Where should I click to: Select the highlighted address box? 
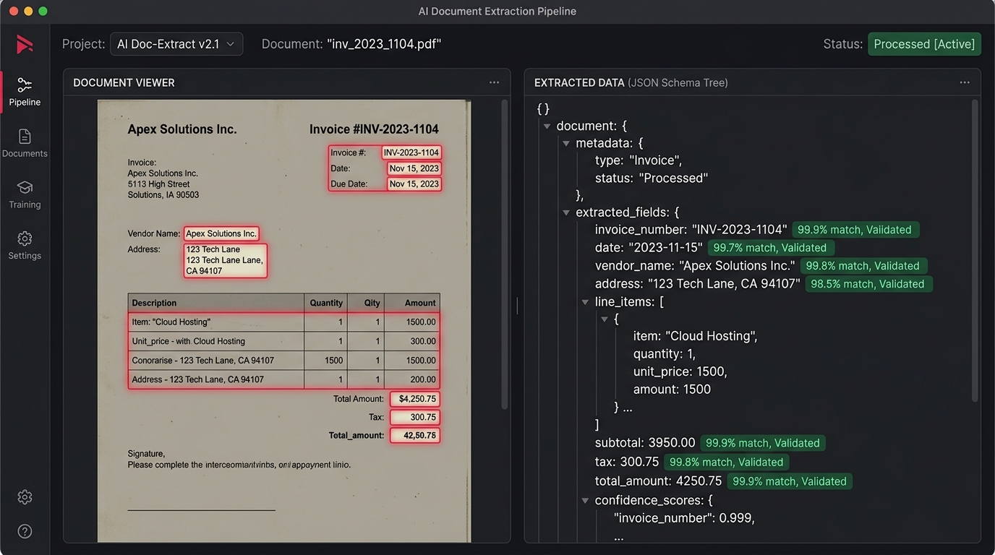tap(226, 260)
